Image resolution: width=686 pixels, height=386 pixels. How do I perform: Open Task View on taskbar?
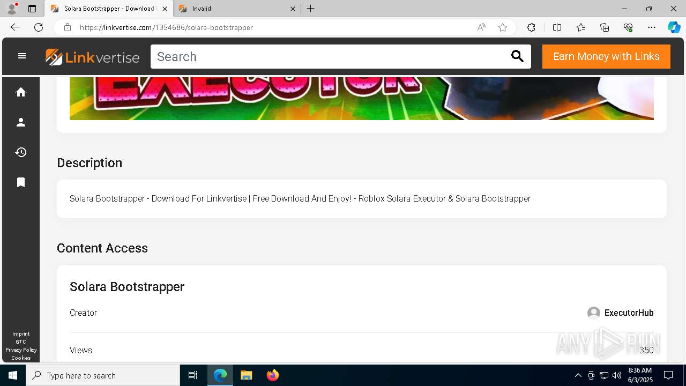click(x=193, y=375)
